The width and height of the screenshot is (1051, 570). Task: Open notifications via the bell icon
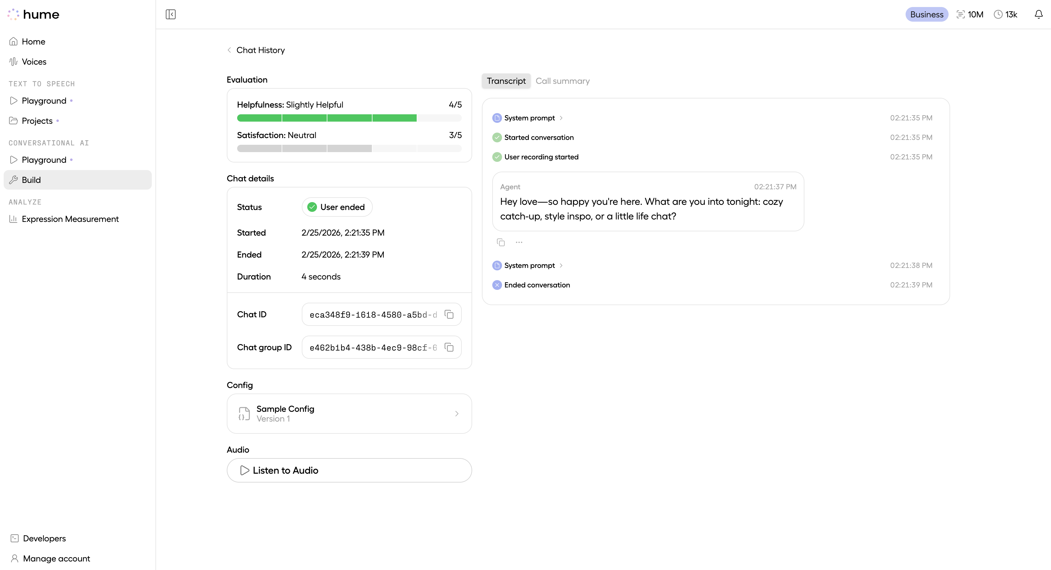1038,14
